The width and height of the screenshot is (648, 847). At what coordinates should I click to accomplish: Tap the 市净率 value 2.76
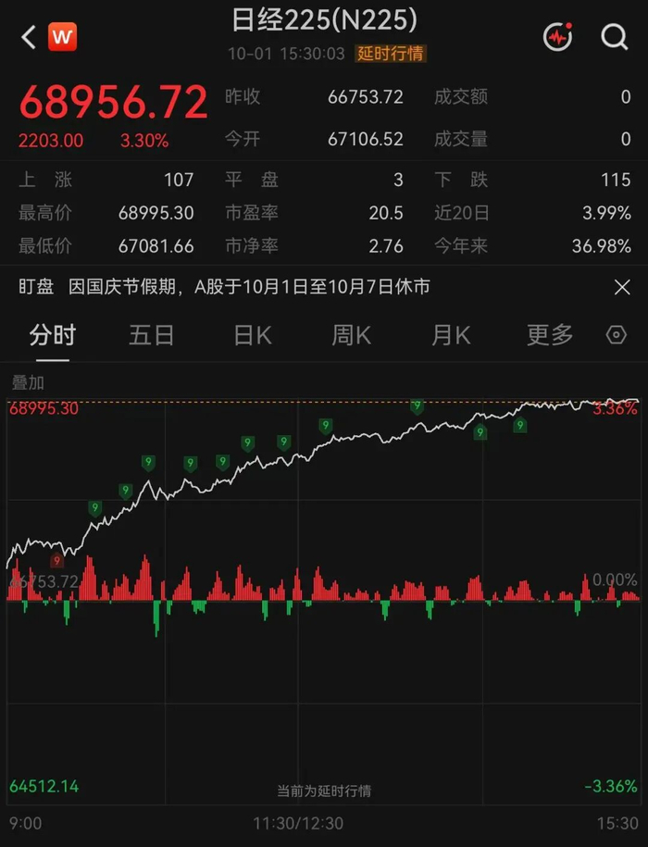click(386, 246)
